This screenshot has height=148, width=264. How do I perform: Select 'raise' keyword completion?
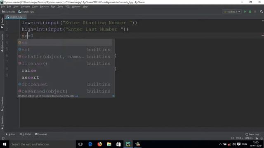pyautogui.click(x=65, y=70)
